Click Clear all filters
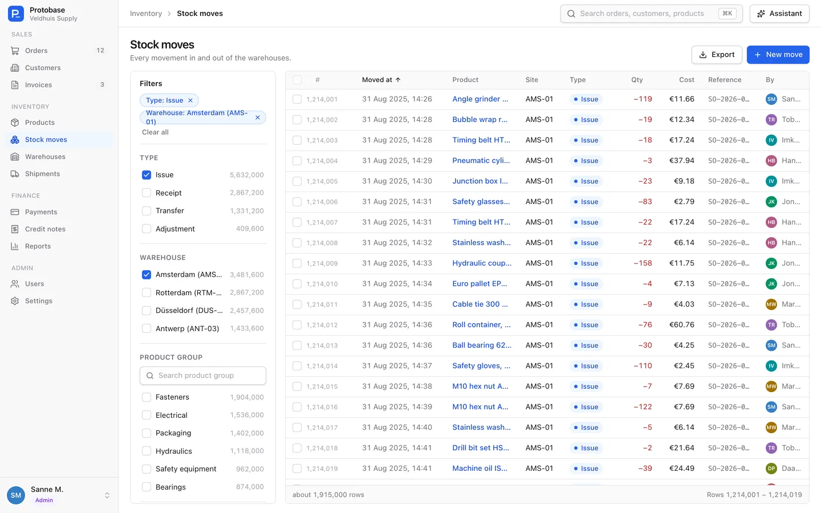821x513 pixels. [155, 132]
